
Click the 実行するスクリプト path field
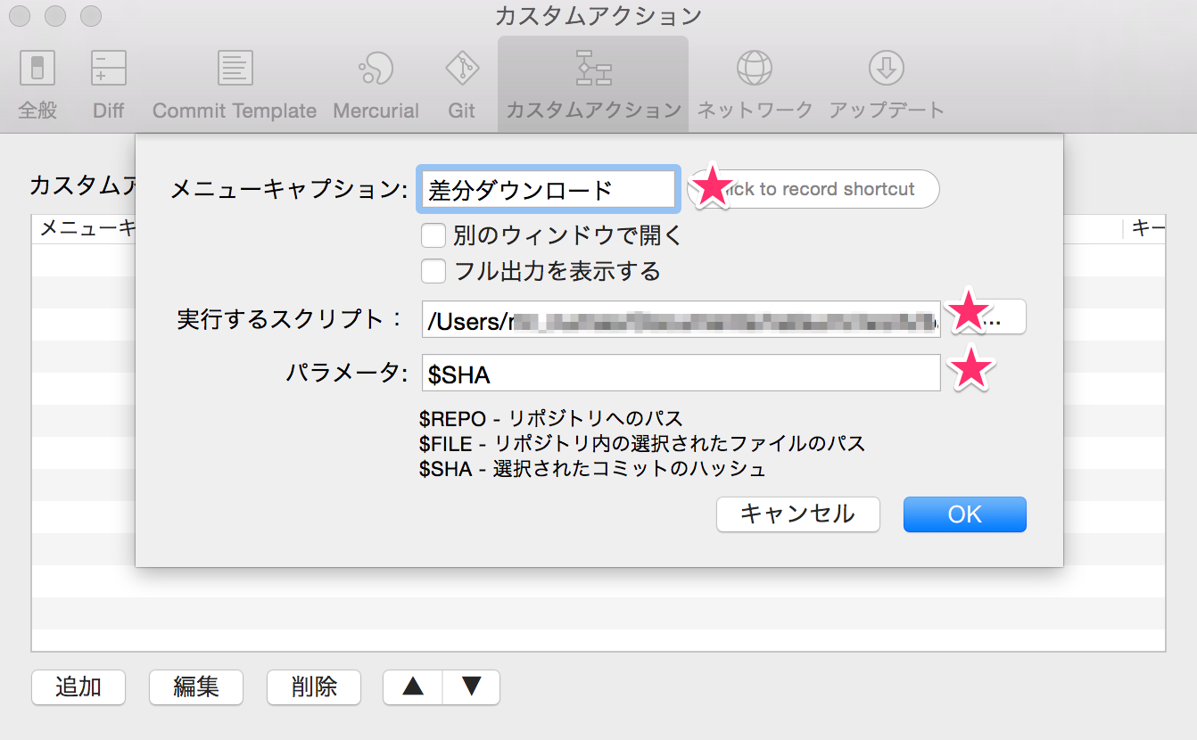pyautogui.click(x=681, y=319)
